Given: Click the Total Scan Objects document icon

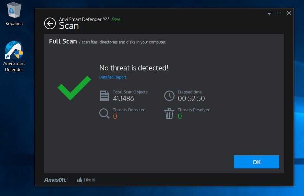Looking at the screenshot, I should pyautogui.click(x=104, y=96).
